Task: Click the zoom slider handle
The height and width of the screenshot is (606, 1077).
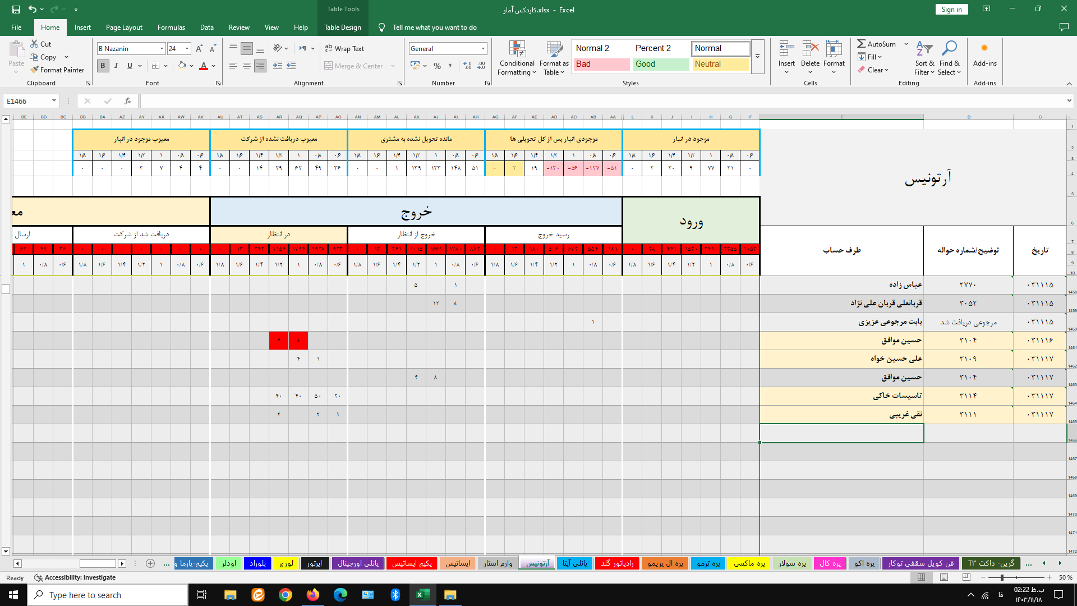Action: pyautogui.click(x=1001, y=577)
